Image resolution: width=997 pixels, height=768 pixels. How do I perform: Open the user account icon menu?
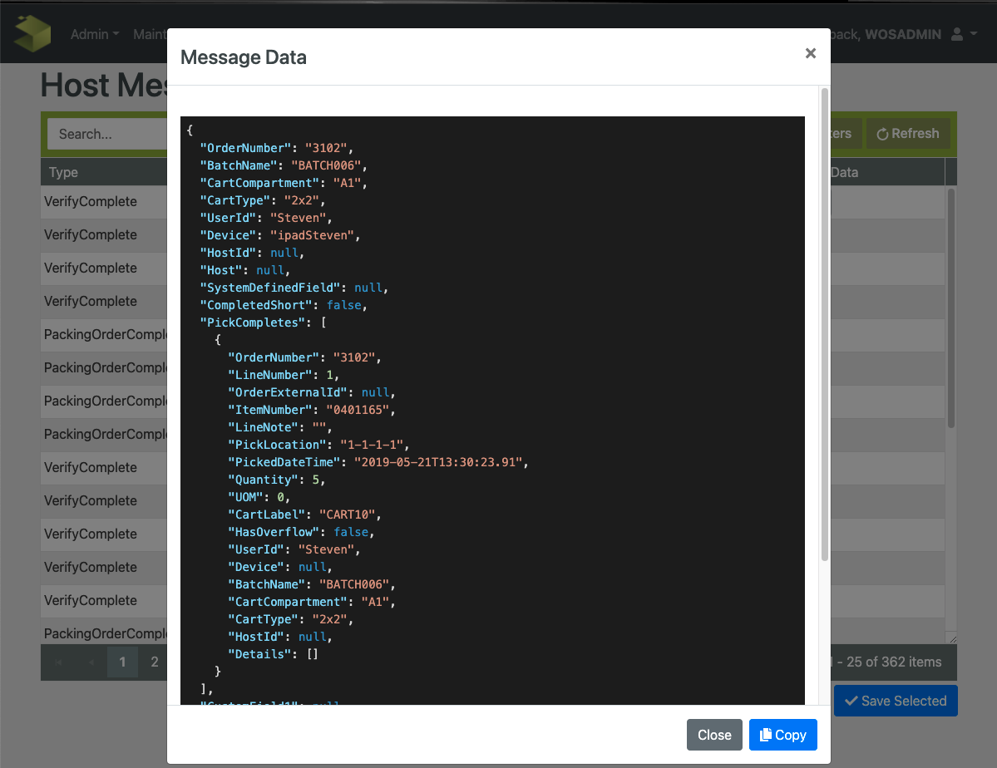coord(963,34)
